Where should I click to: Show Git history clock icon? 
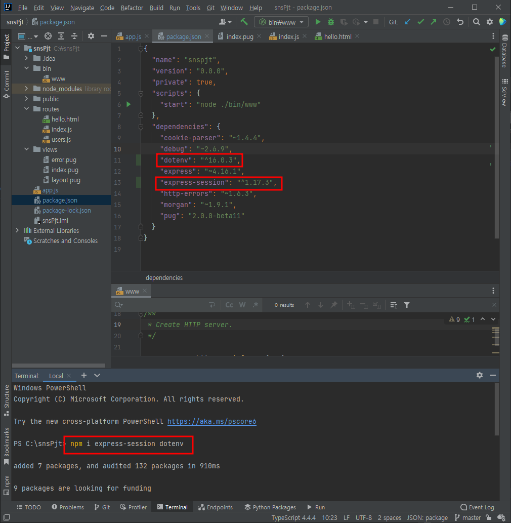[x=447, y=22]
